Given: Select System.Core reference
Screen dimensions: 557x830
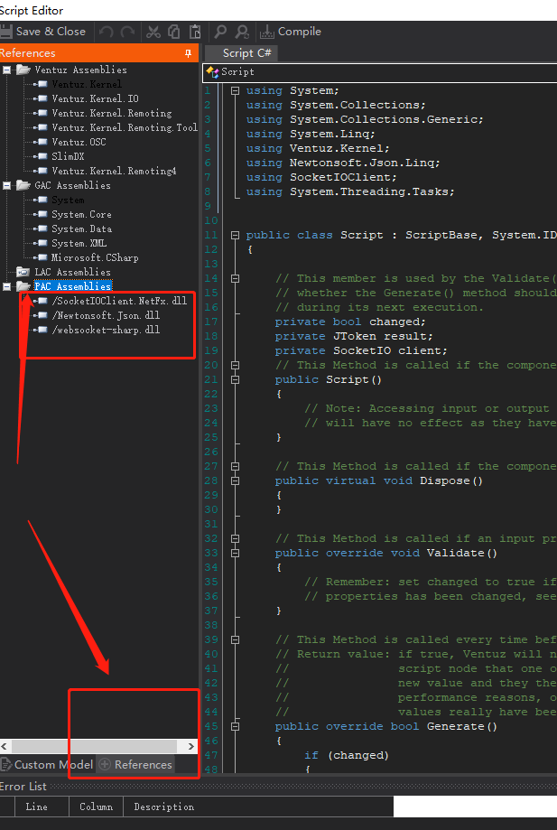Looking at the screenshot, I should pos(81,214).
